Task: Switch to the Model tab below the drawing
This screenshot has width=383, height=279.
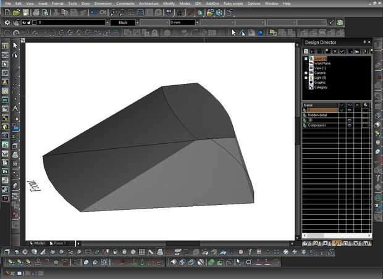Action: 37,243
